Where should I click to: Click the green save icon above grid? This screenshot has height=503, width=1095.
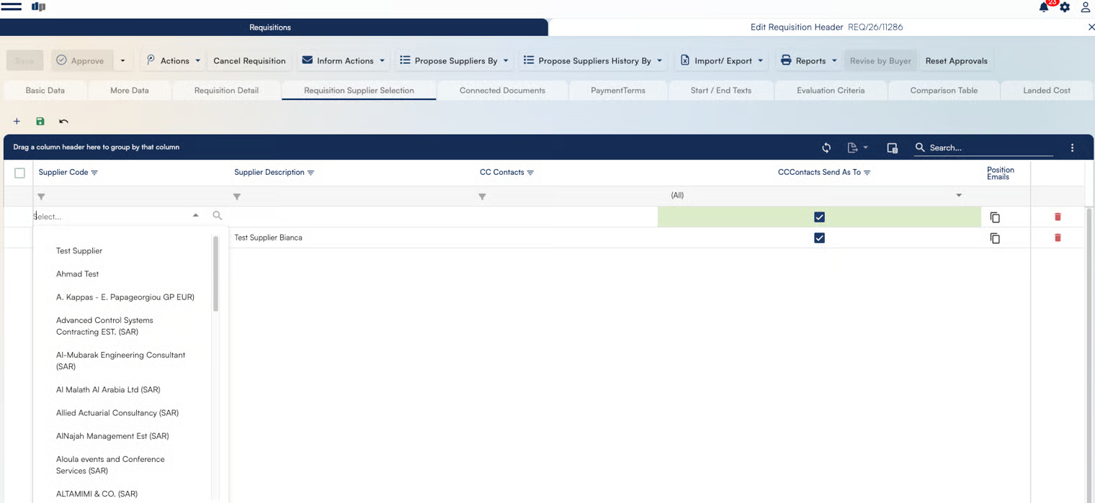click(x=40, y=122)
